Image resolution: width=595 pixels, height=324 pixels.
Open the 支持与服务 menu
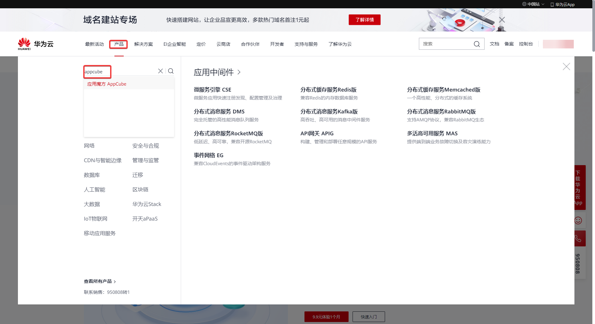[306, 44]
